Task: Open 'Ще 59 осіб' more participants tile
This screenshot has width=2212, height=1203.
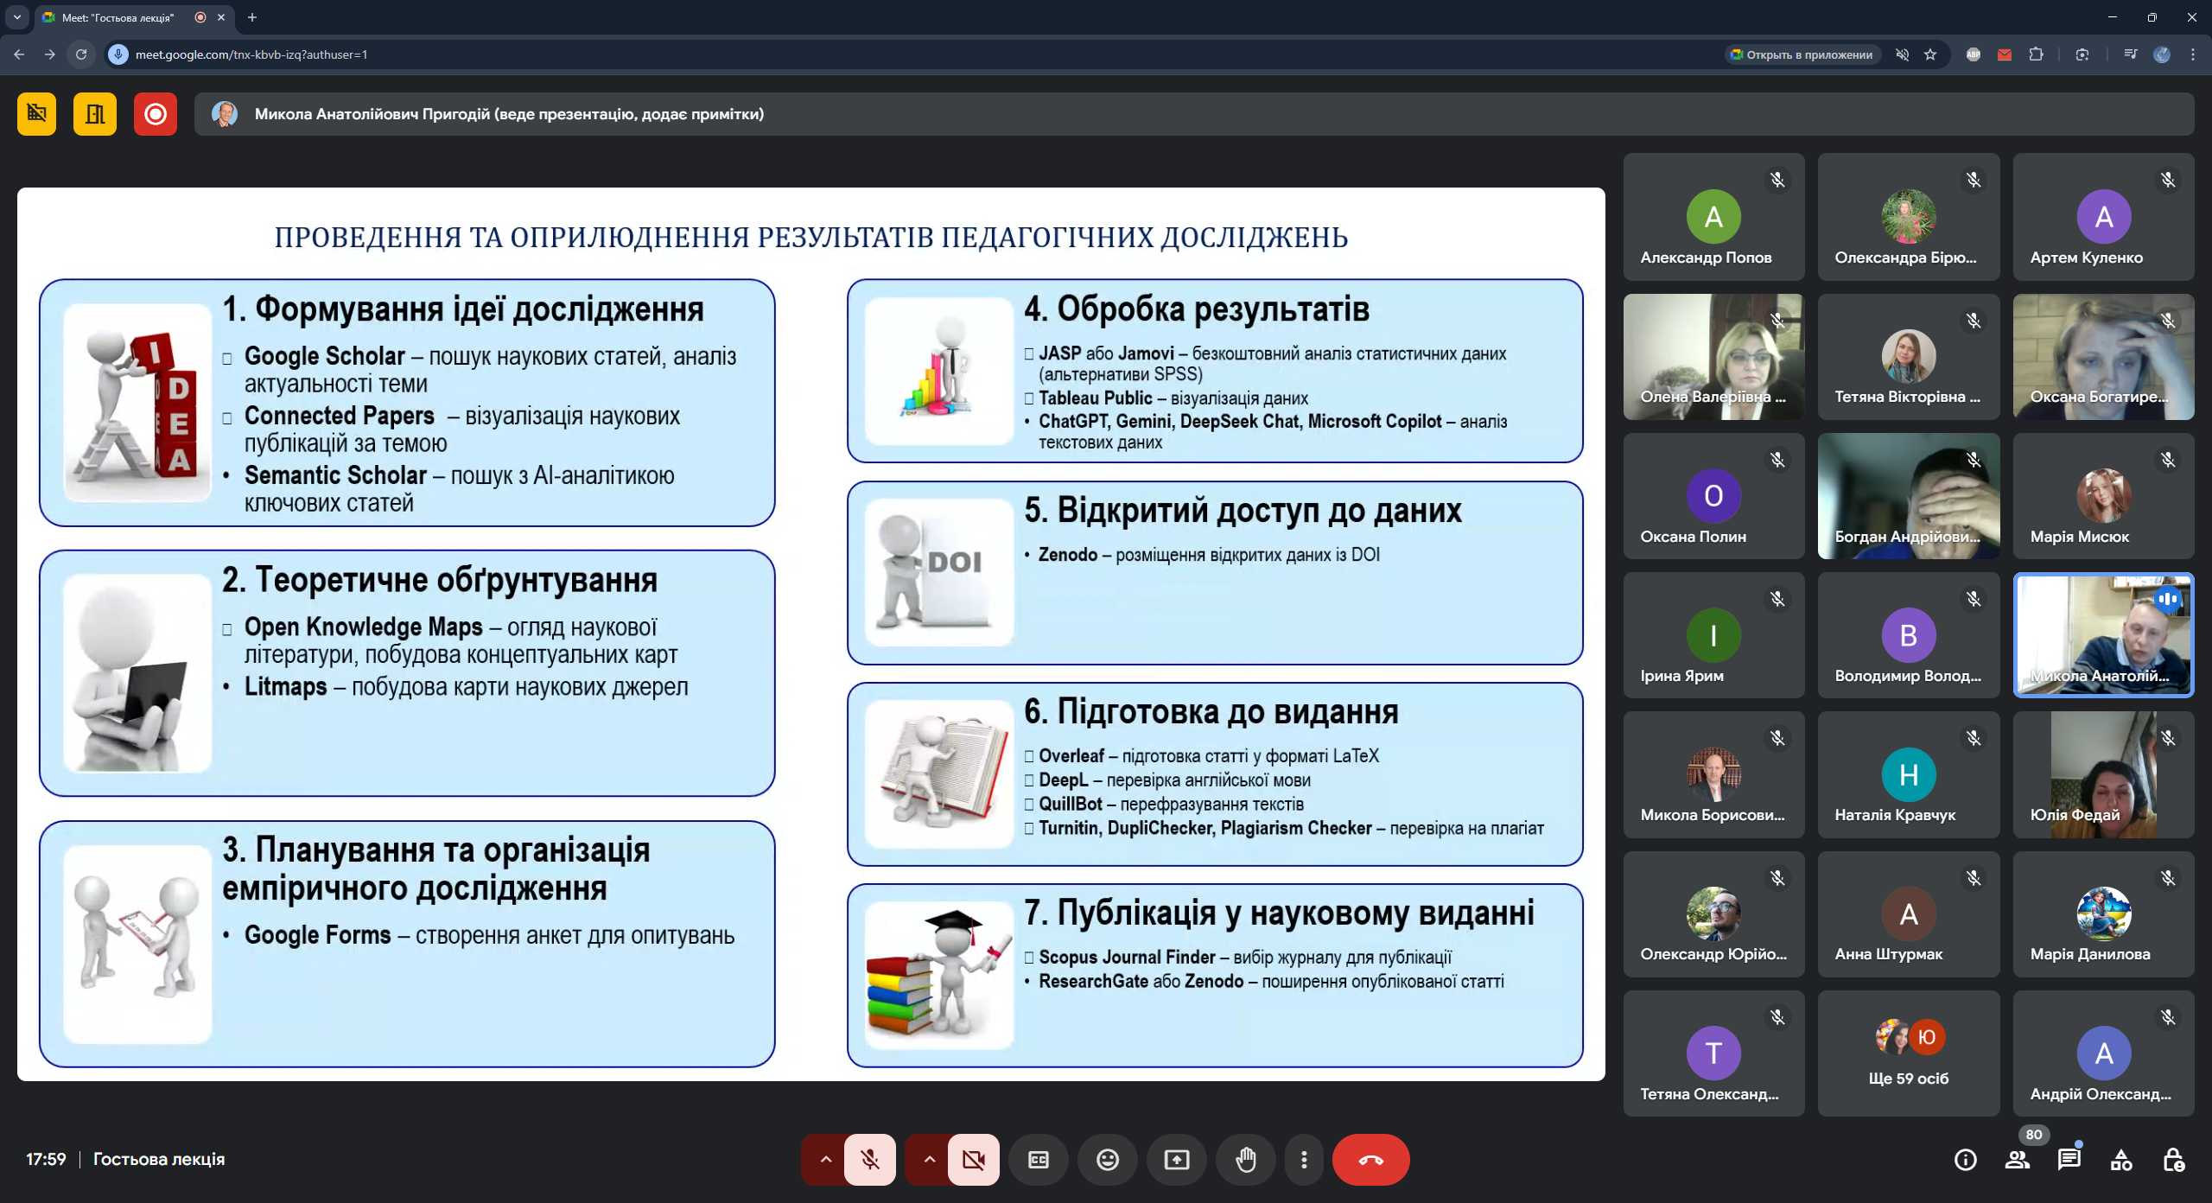Action: tap(1909, 1053)
